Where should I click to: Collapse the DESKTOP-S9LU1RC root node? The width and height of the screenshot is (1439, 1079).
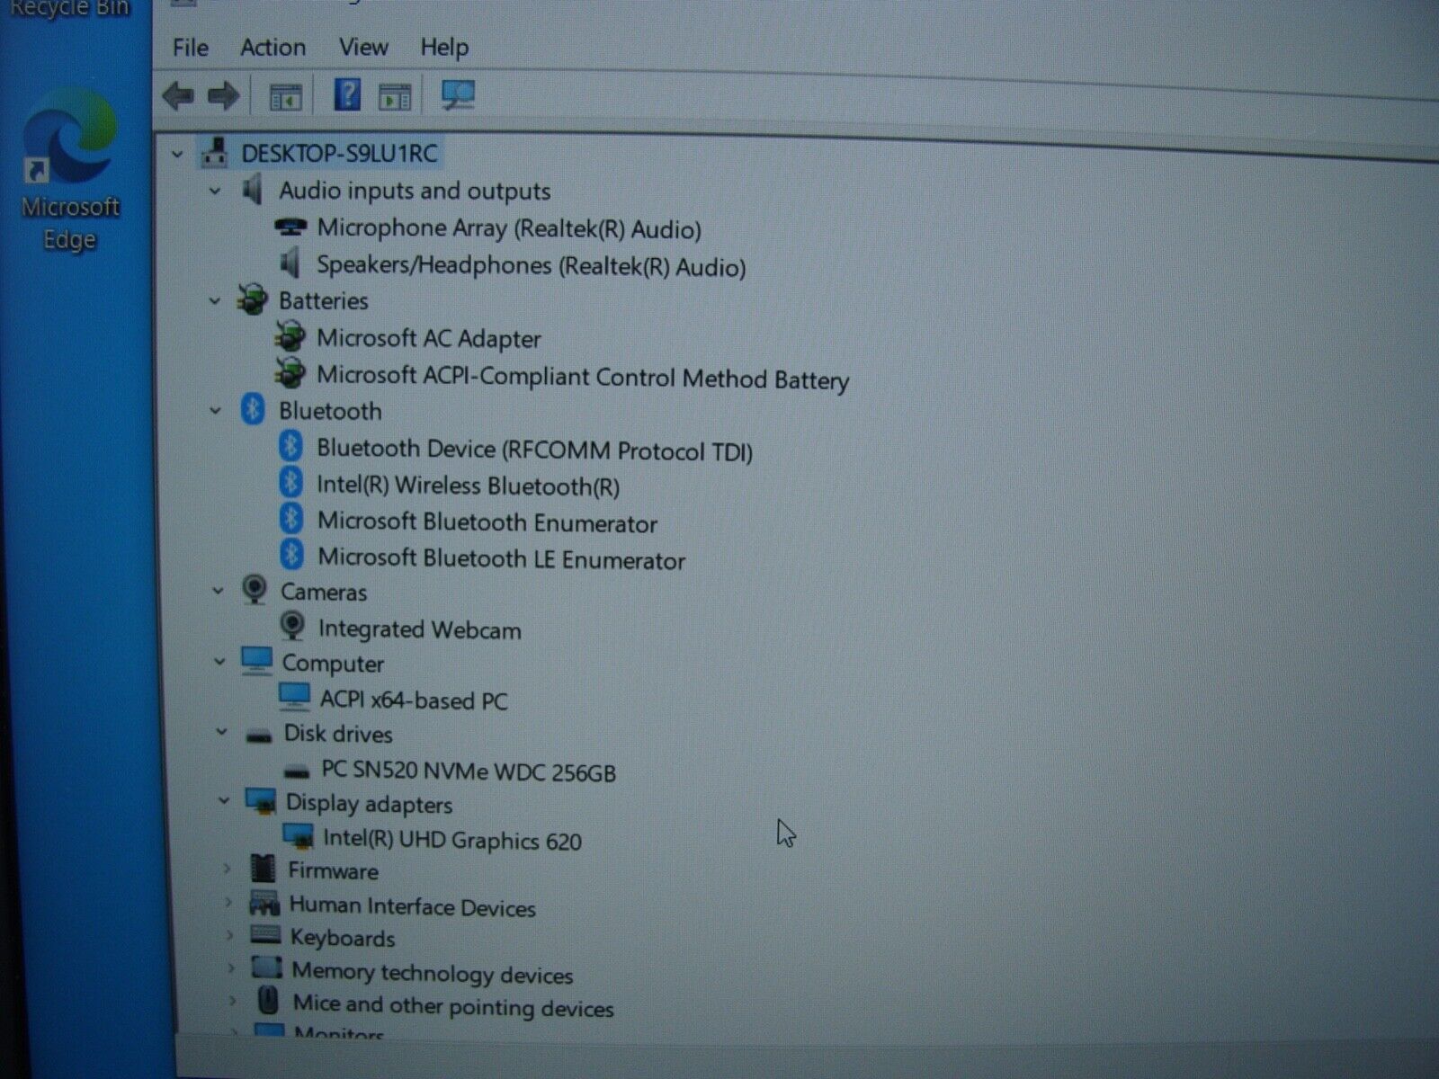pos(177,155)
